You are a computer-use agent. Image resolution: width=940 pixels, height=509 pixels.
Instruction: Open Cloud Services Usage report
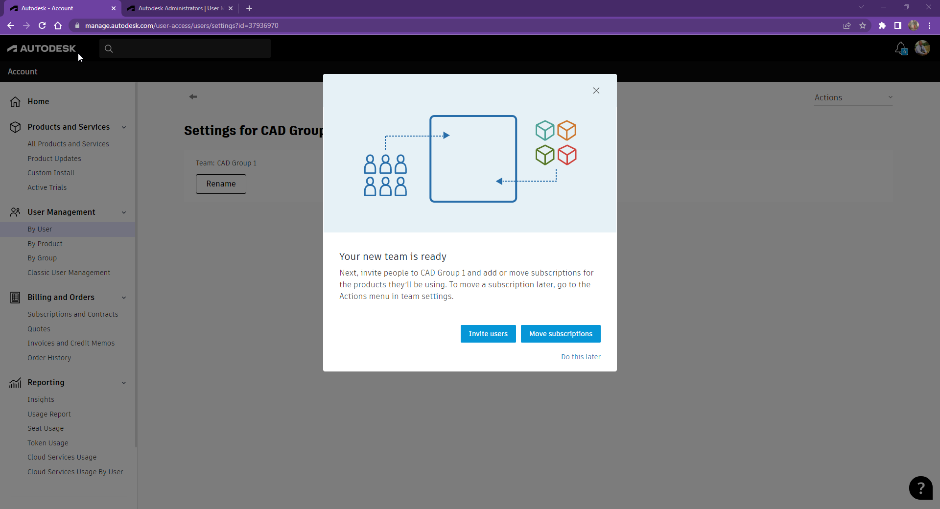coord(62,457)
